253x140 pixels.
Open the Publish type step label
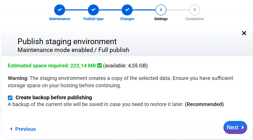[93, 19]
